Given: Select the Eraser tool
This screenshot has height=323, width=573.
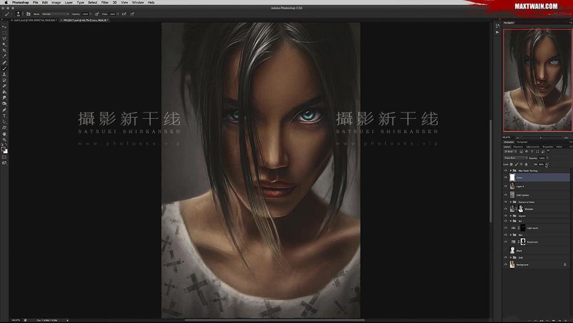Looking at the screenshot, I should click(5, 86).
